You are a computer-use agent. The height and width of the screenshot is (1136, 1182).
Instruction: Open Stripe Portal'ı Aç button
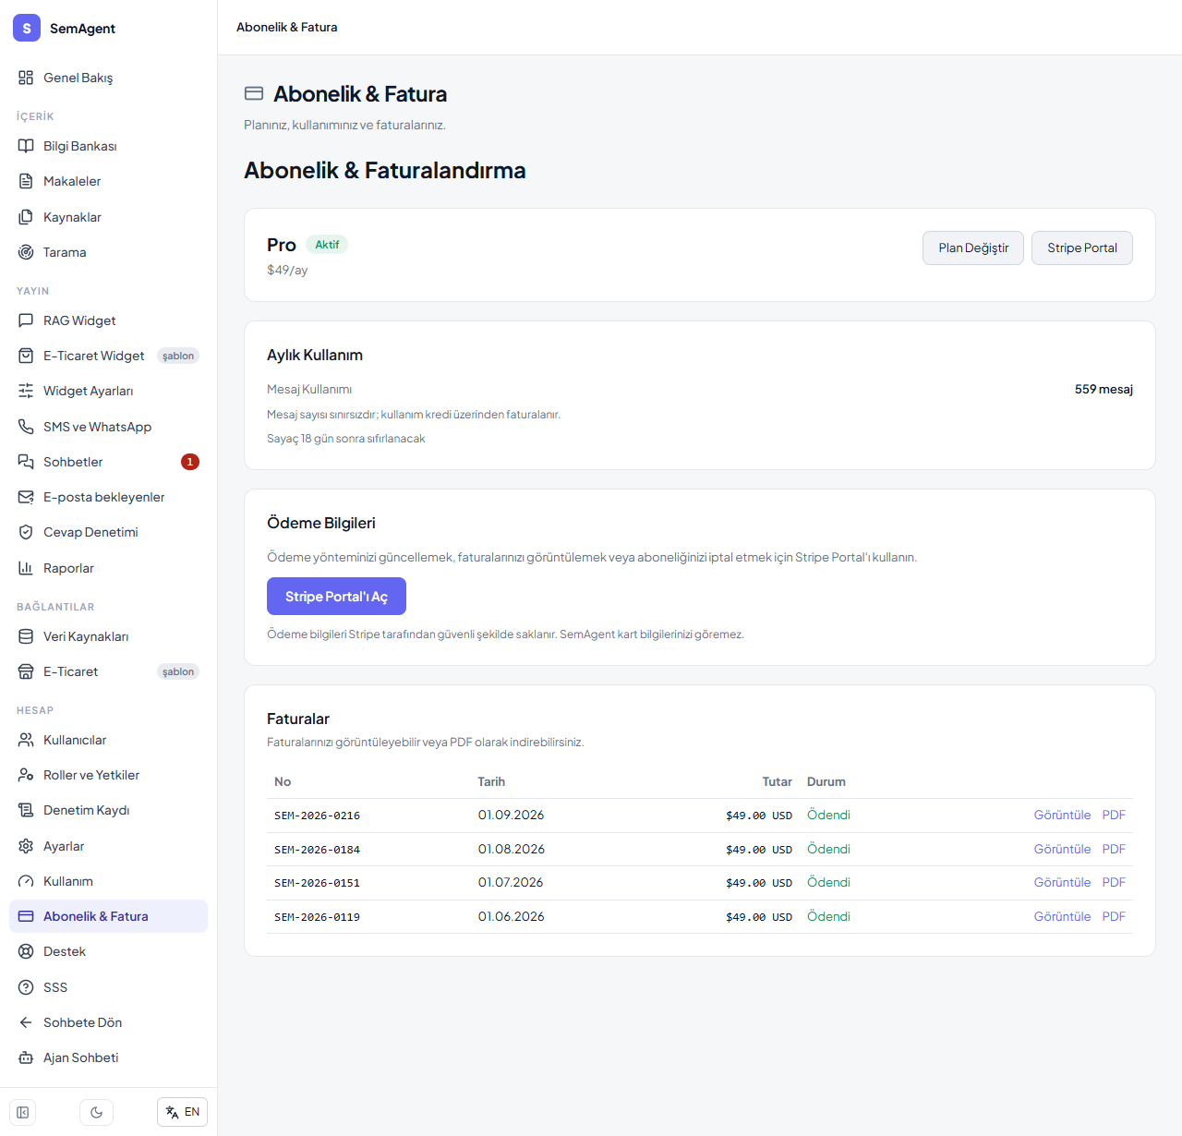pos(336,597)
